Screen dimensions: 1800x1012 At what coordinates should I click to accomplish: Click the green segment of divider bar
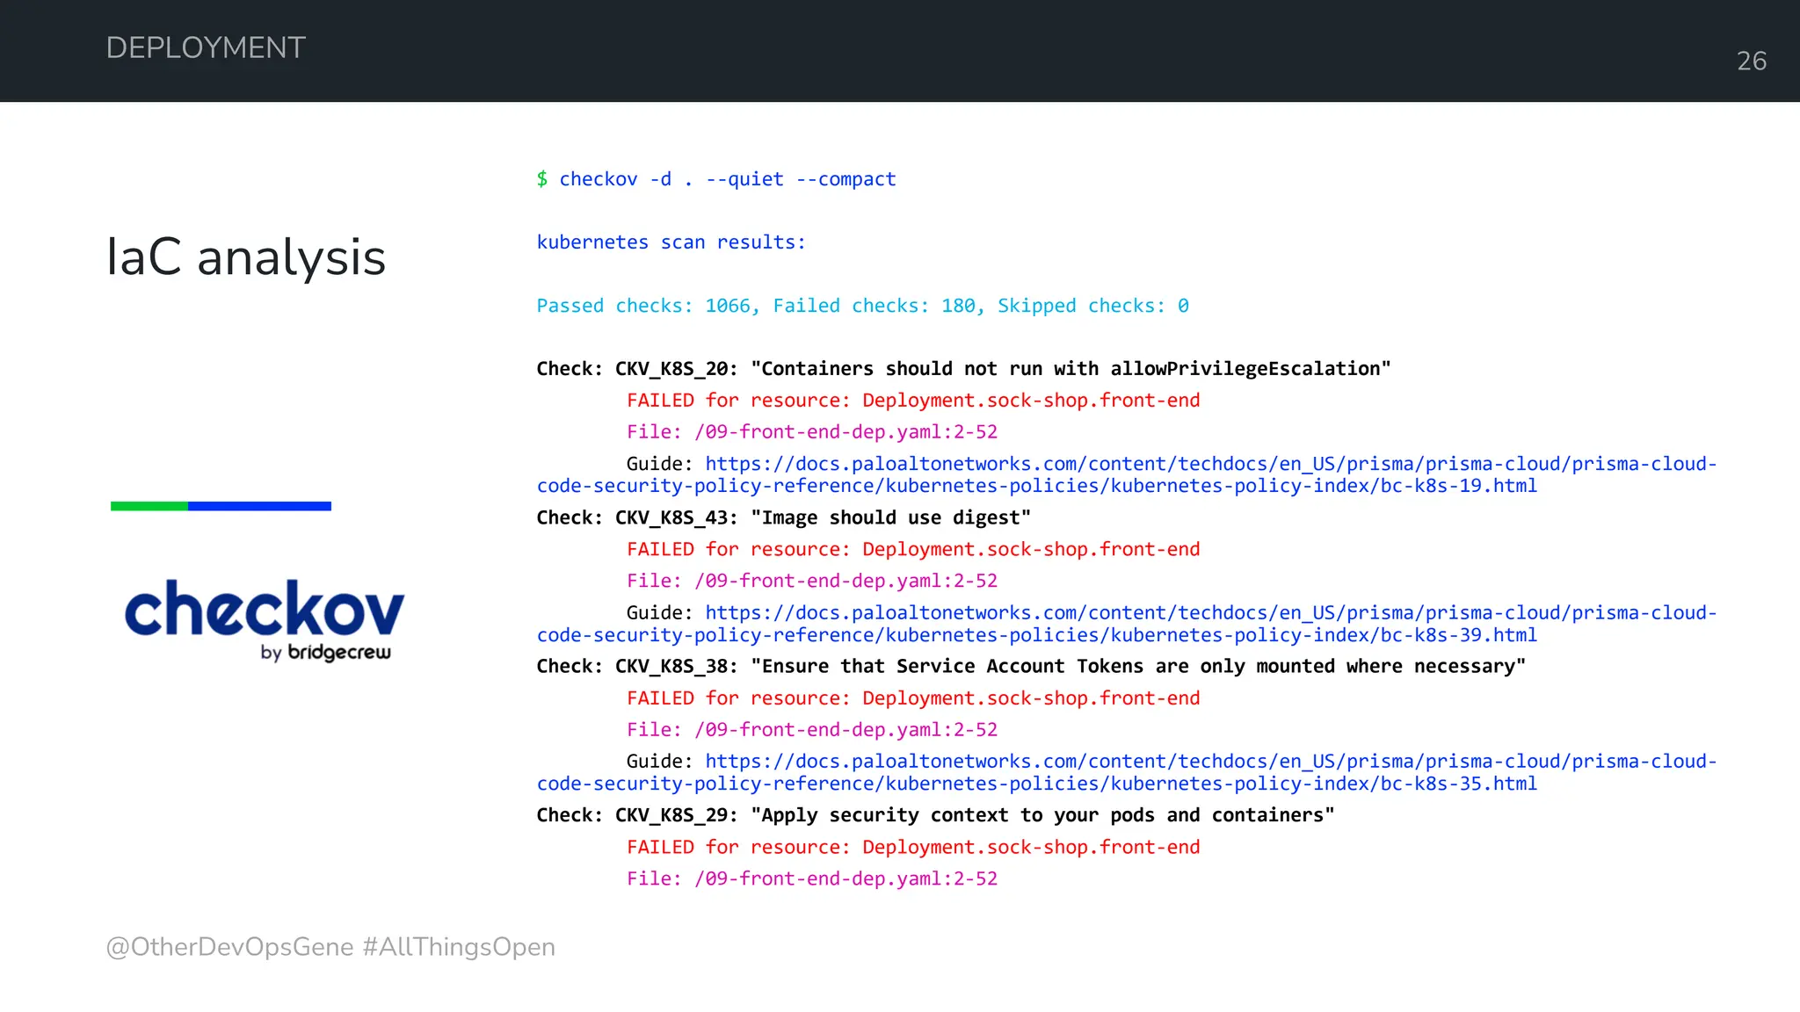pyautogui.click(x=149, y=506)
